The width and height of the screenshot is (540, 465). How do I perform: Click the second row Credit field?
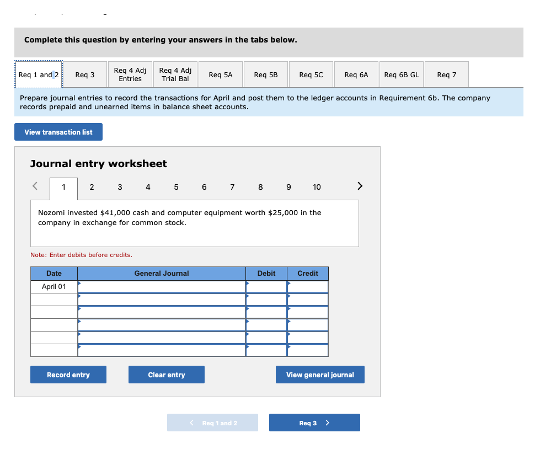tap(308, 300)
